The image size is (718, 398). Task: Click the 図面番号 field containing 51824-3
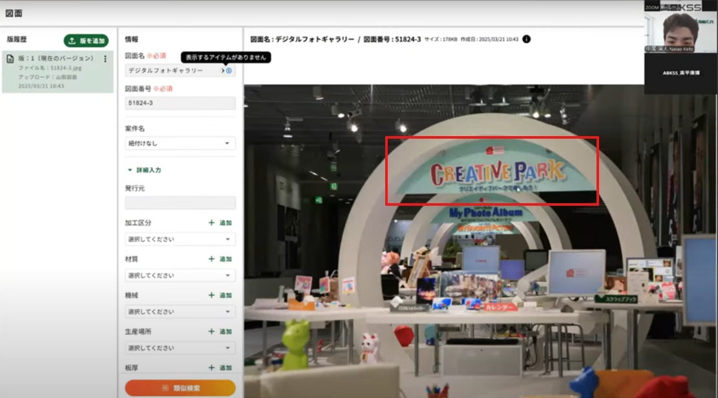(180, 103)
